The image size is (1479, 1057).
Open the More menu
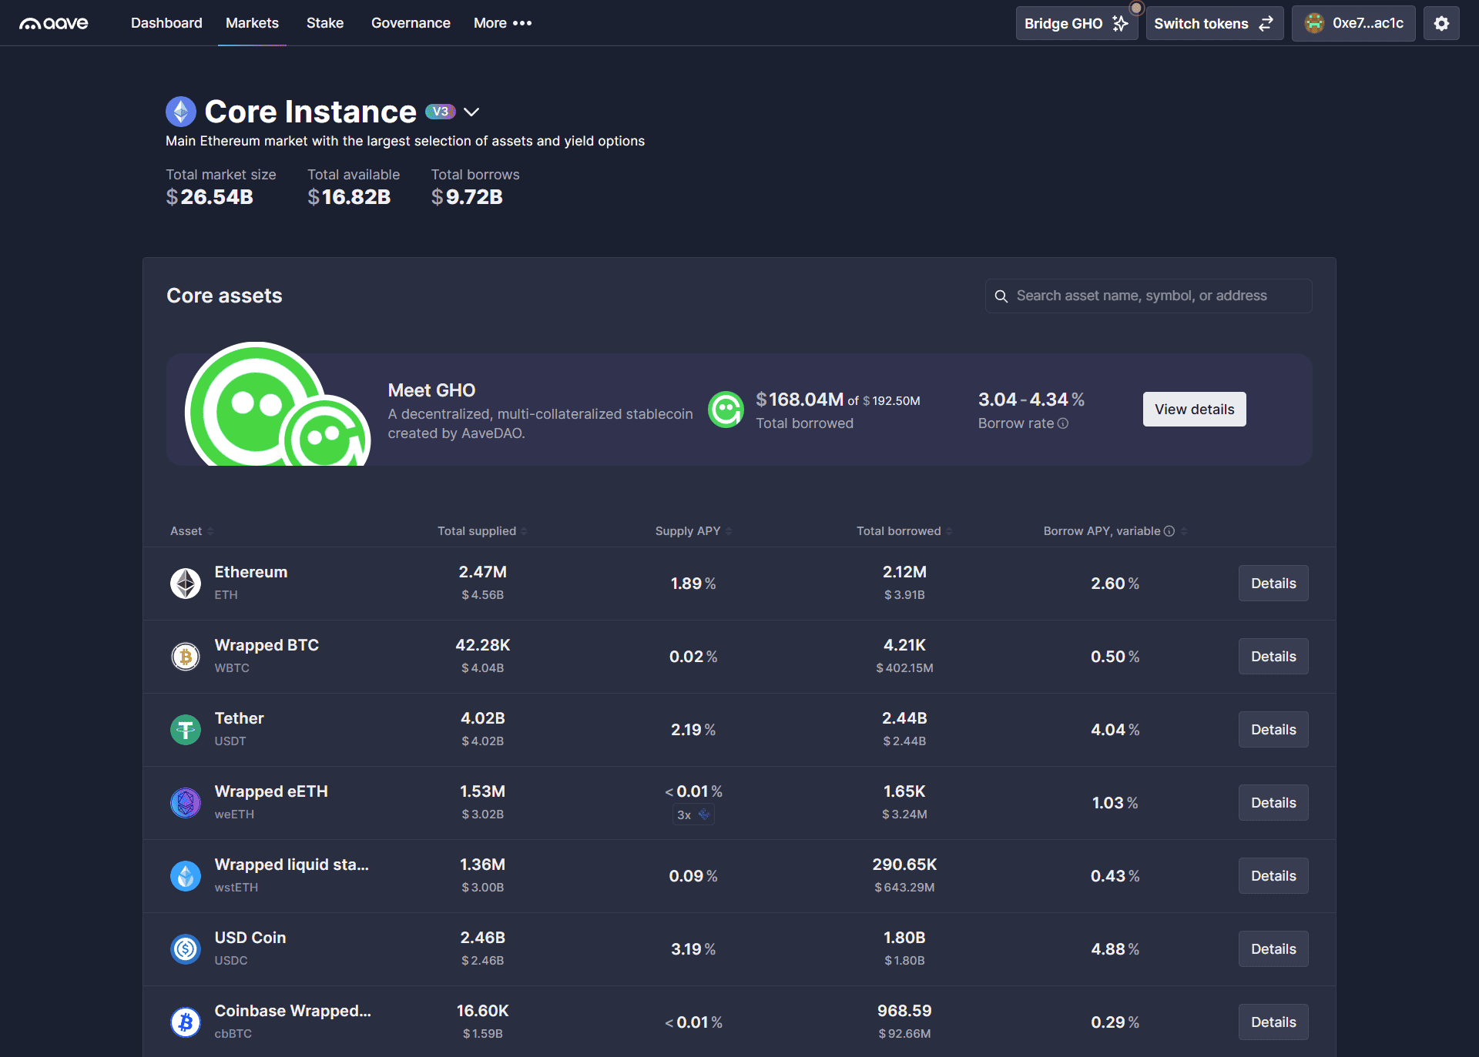[x=502, y=23]
